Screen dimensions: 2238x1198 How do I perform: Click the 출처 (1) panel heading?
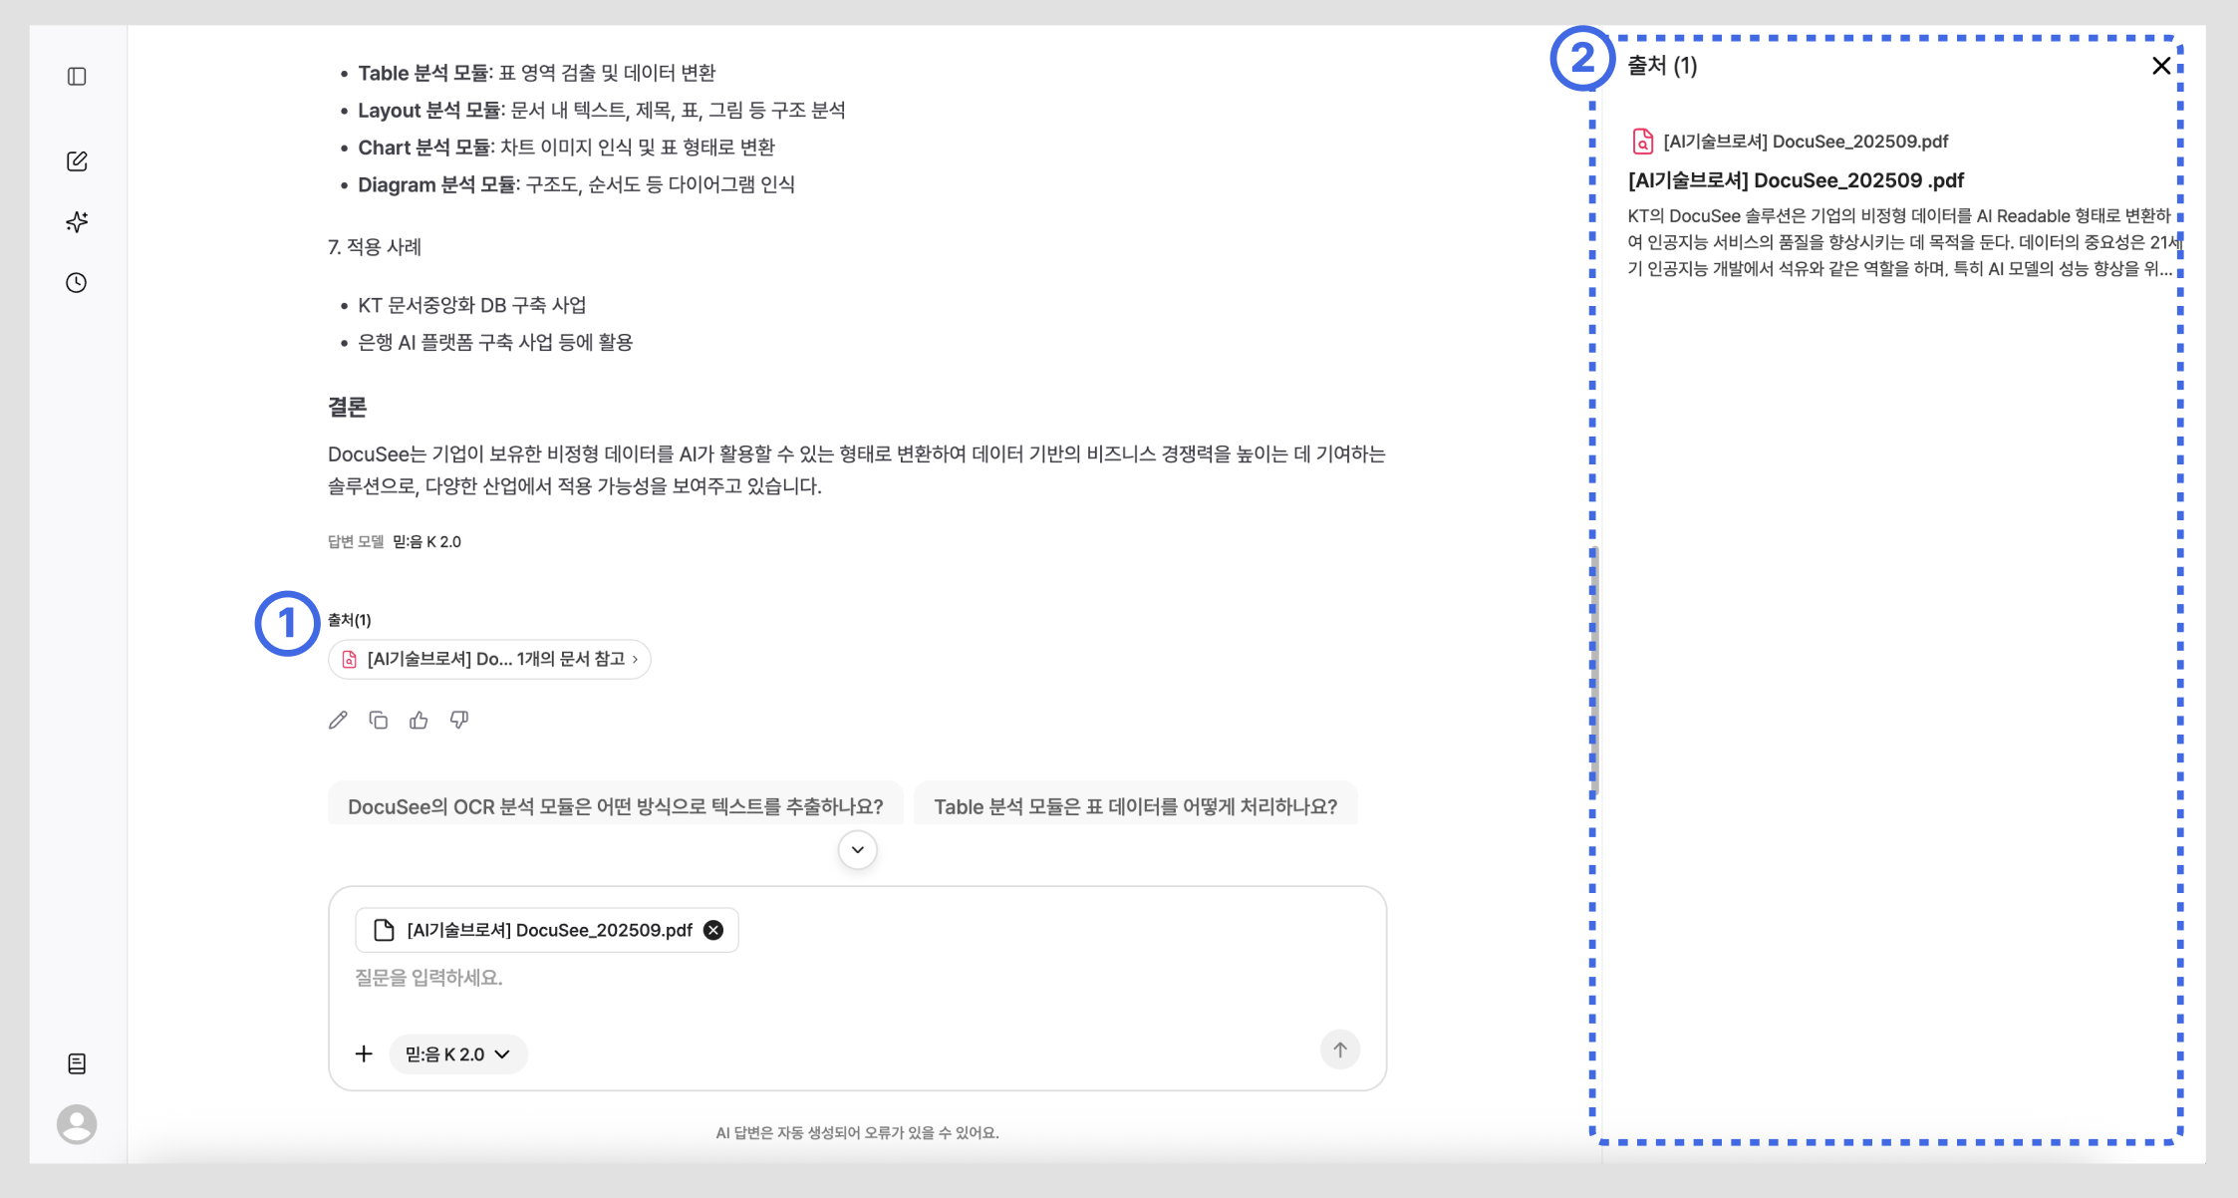coord(1662,66)
